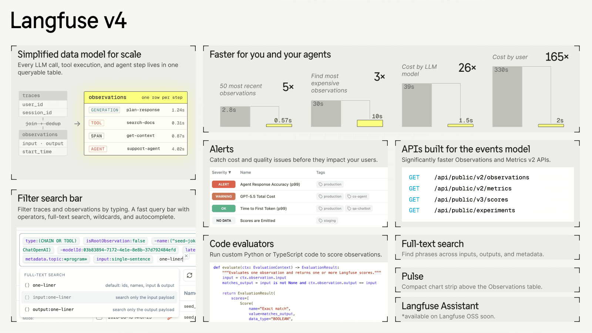Click the GENERATION type badge in observations table
Viewport: 592px width, 333px height.
[x=104, y=110]
